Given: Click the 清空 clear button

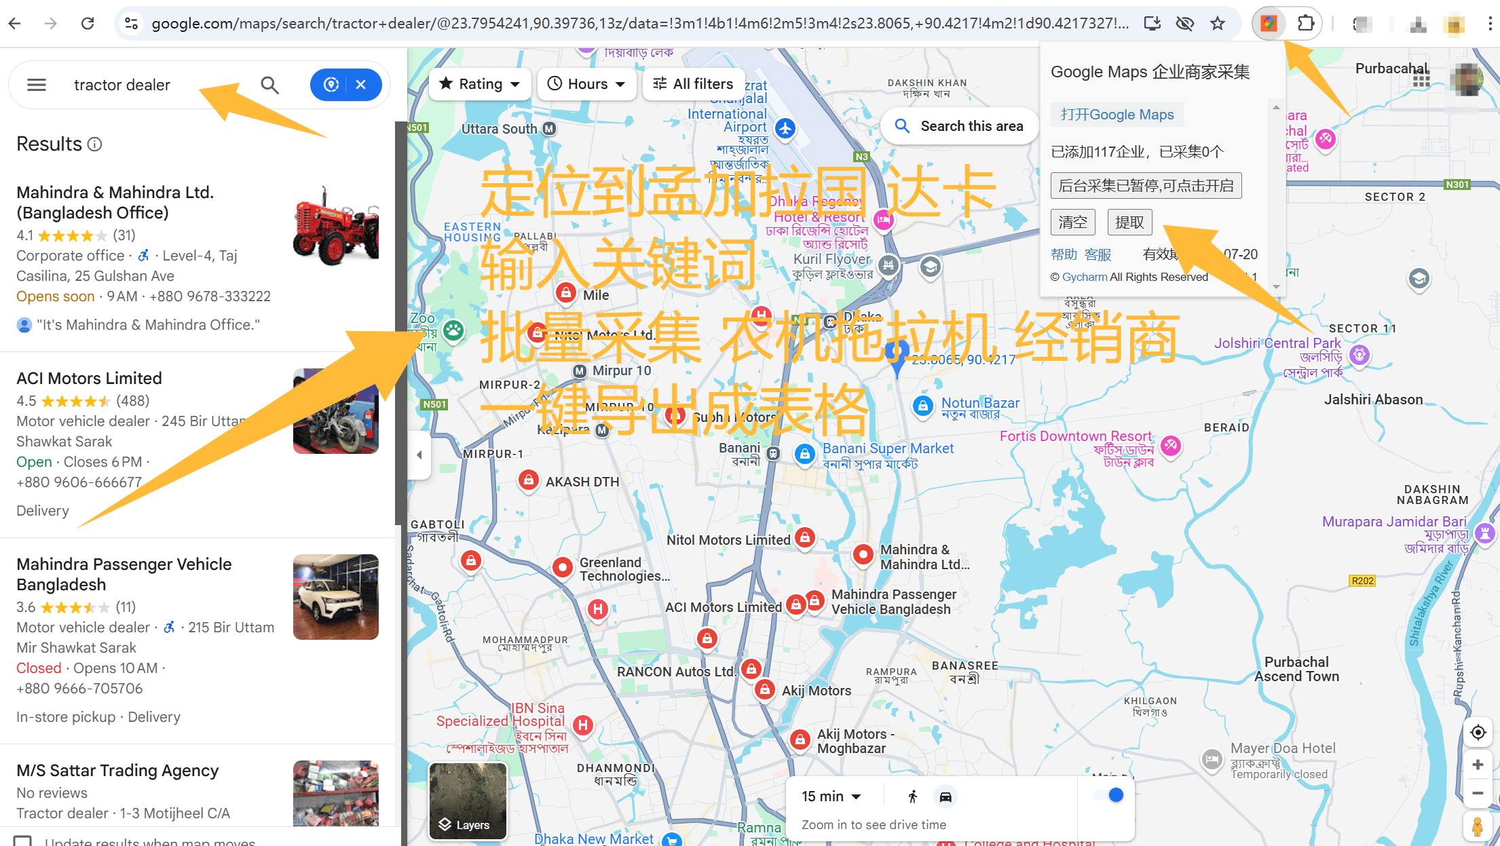Looking at the screenshot, I should click(1073, 222).
